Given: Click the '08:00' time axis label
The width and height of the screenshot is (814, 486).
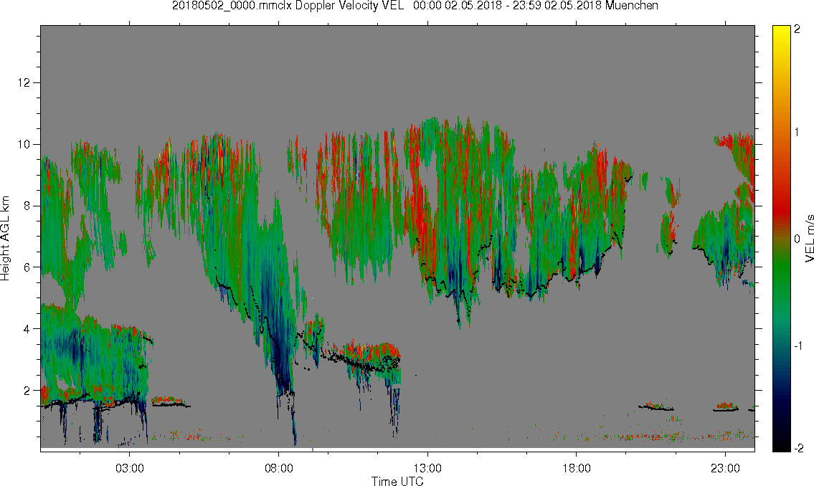Looking at the screenshot, I should tap(279, 468).
